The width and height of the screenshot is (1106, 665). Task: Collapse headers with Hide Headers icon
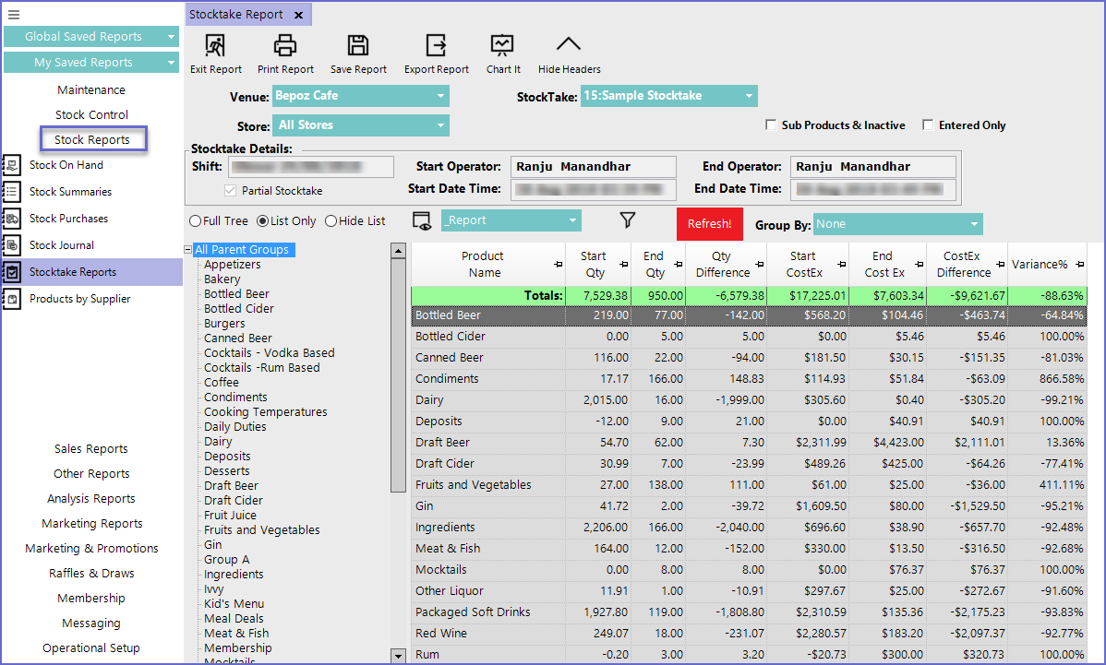pos(569,45)
